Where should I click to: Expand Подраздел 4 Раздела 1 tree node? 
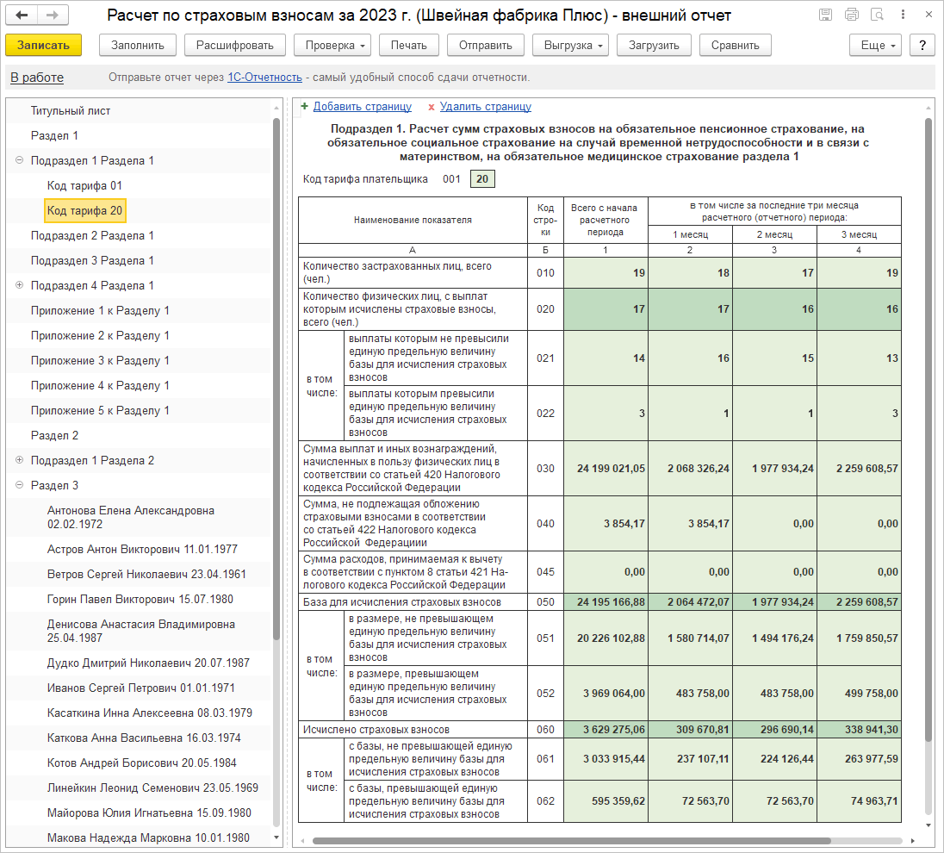pyautogui.click(x=19, y=285)
